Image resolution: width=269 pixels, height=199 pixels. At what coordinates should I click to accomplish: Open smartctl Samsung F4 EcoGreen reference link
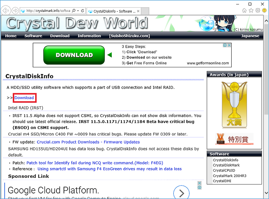109,169
